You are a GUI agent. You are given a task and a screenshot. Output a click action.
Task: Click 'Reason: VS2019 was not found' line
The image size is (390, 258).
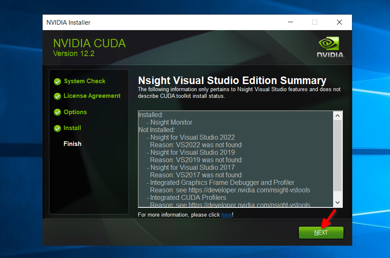point(196,160)
